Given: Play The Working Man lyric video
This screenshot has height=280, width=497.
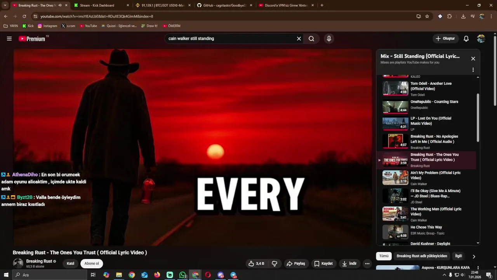Looking at the screenshot, I should click(426, 214).
